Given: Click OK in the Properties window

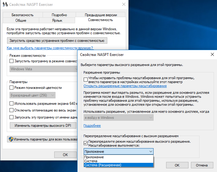Looking at the screenshot, I should pyautogui.click(x=65, y=155).
